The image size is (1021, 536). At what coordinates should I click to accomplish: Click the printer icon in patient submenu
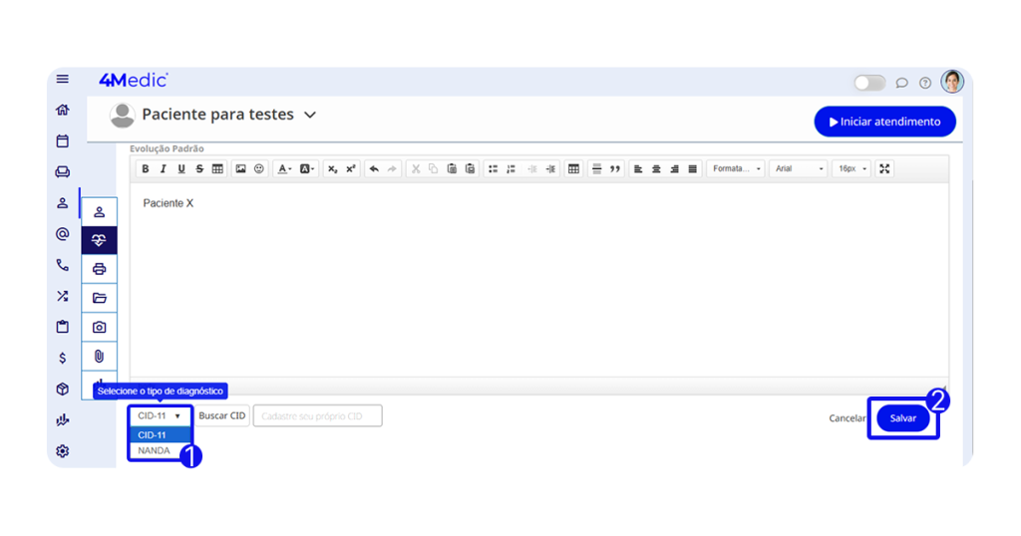point(99,269)
